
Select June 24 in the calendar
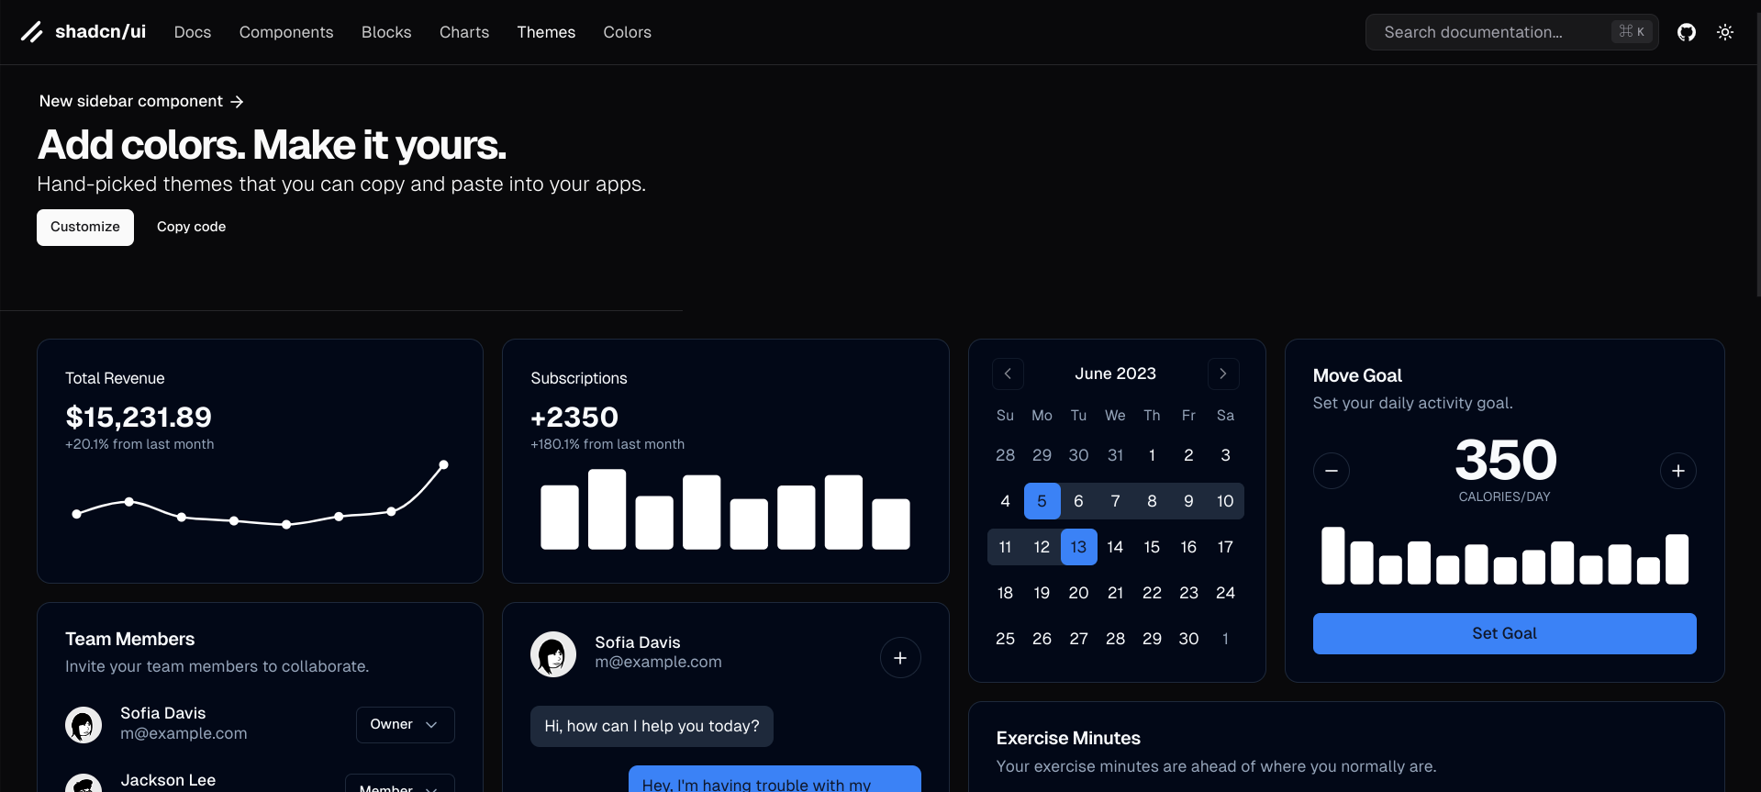pyautogui.click(x=1225, y=593)
